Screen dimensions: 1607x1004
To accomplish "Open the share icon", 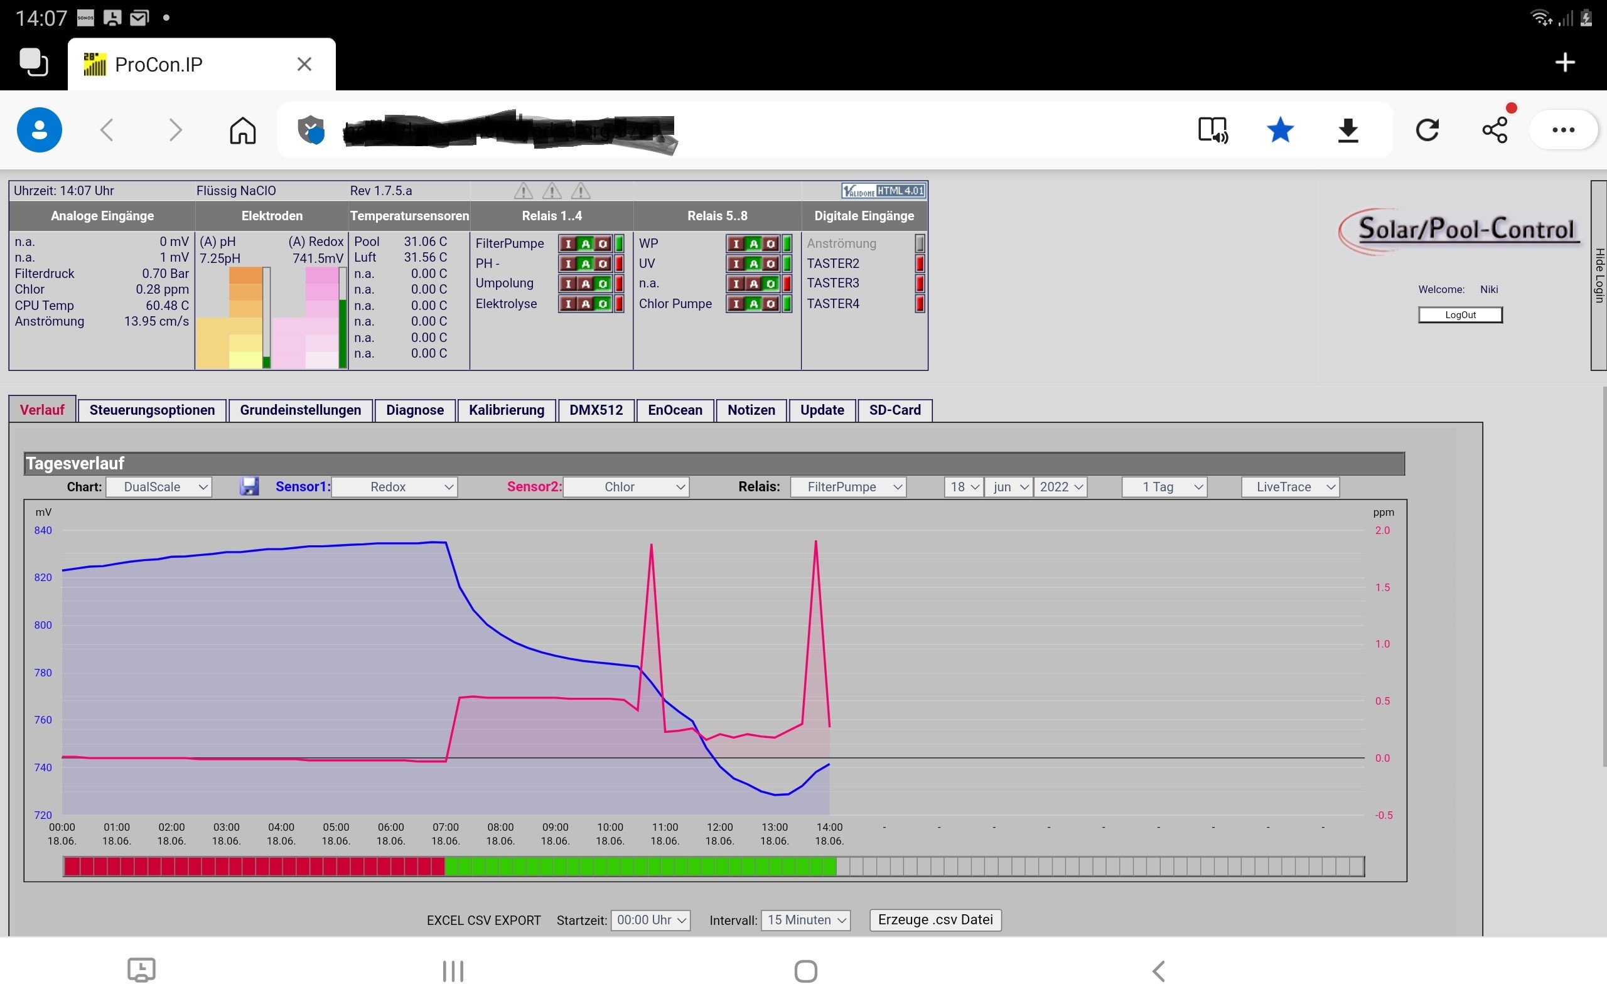I will [x=1495, y=129].
